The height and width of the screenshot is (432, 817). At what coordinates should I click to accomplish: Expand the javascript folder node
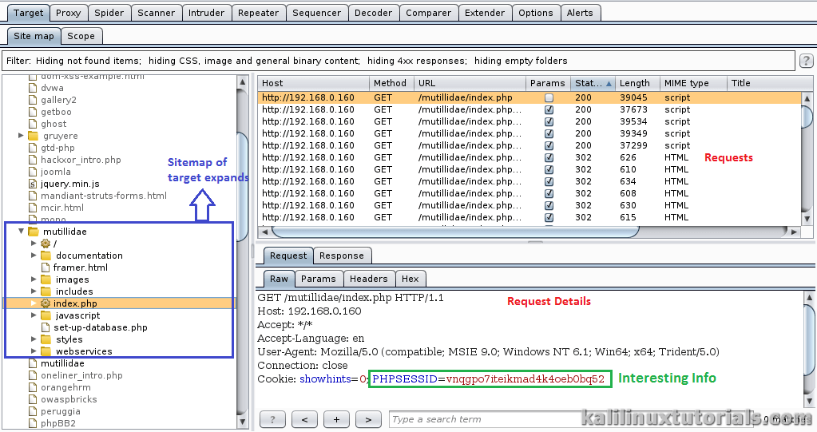[x=34, y=315]
